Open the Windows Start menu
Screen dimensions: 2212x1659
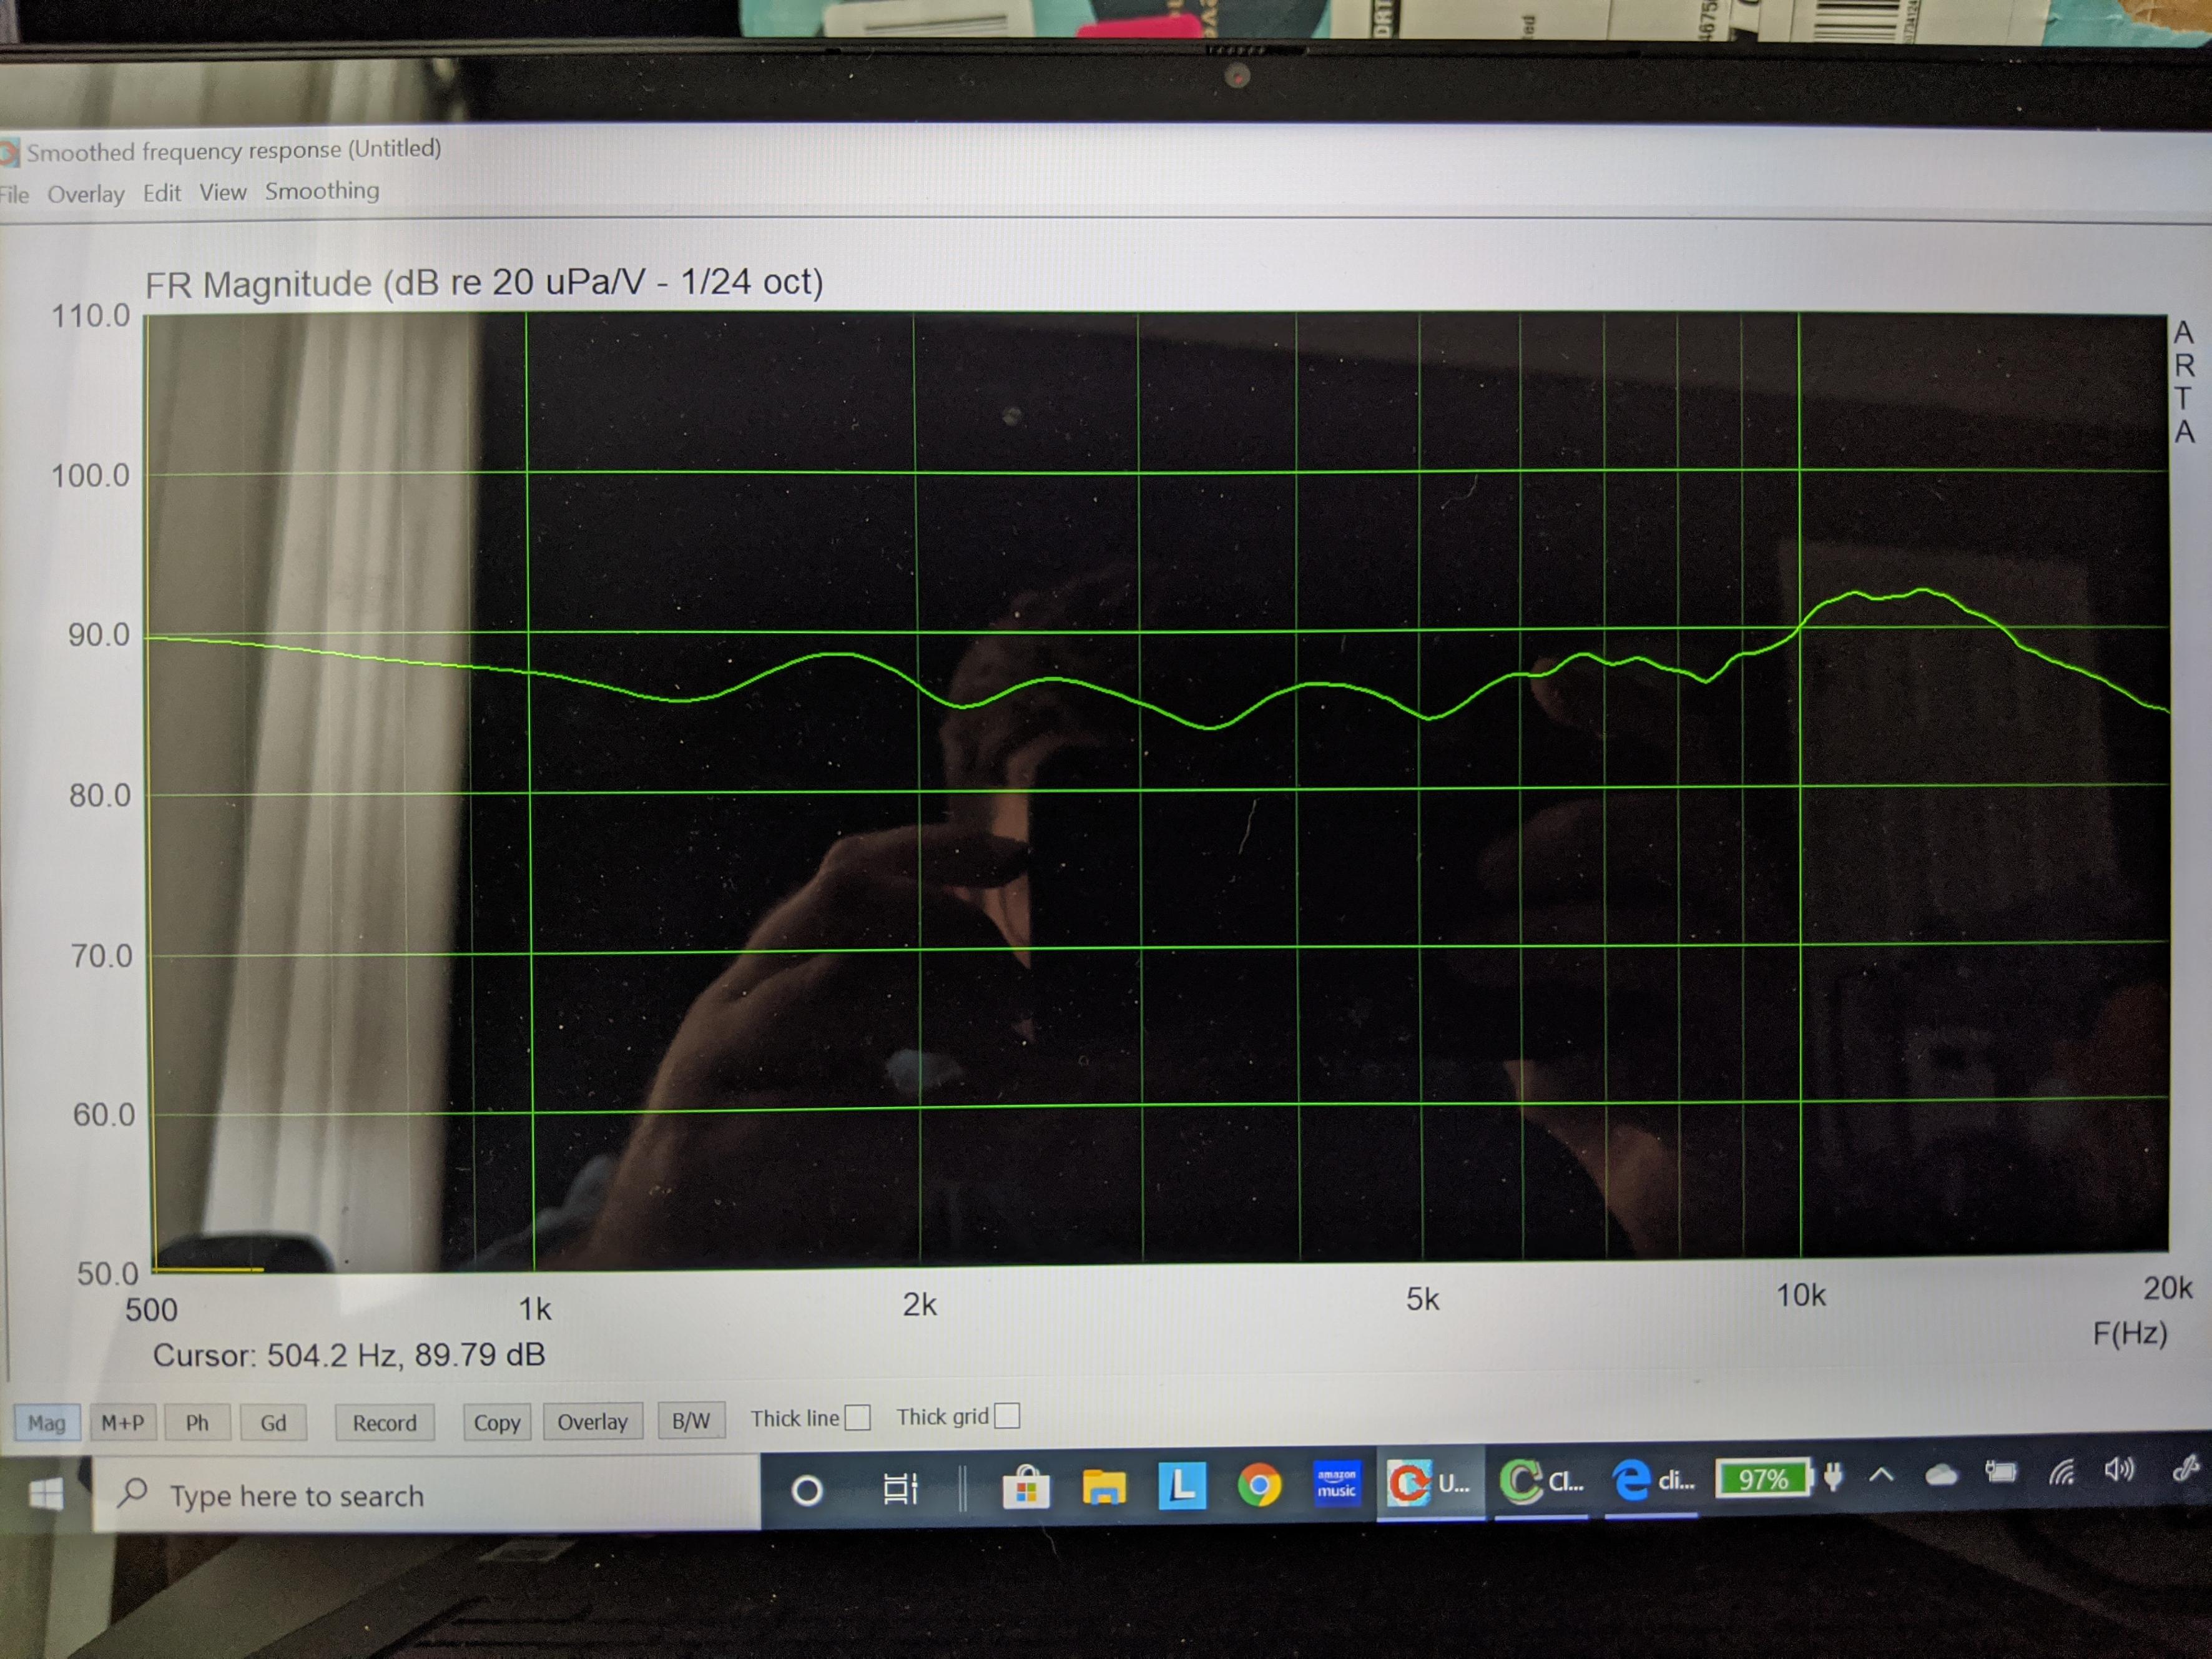pyautogui.click(x=46, y=1495)
